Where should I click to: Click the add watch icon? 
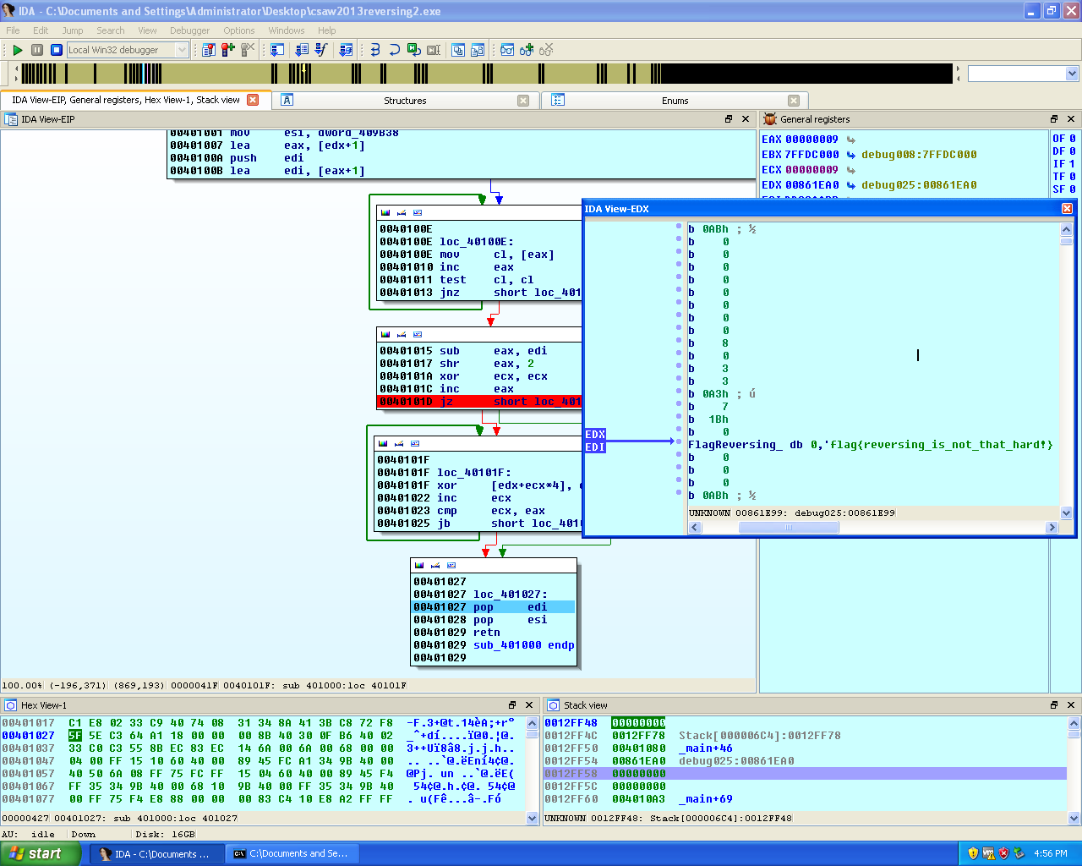[x=527, y=50]
